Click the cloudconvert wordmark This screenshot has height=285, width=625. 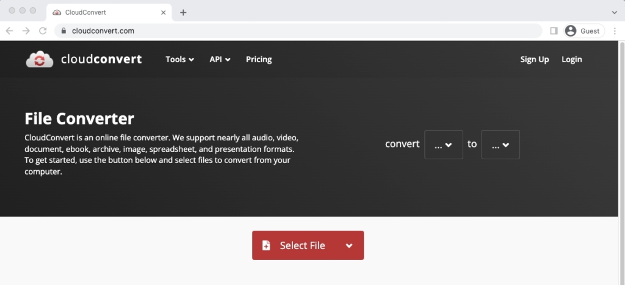click(101, 59)
